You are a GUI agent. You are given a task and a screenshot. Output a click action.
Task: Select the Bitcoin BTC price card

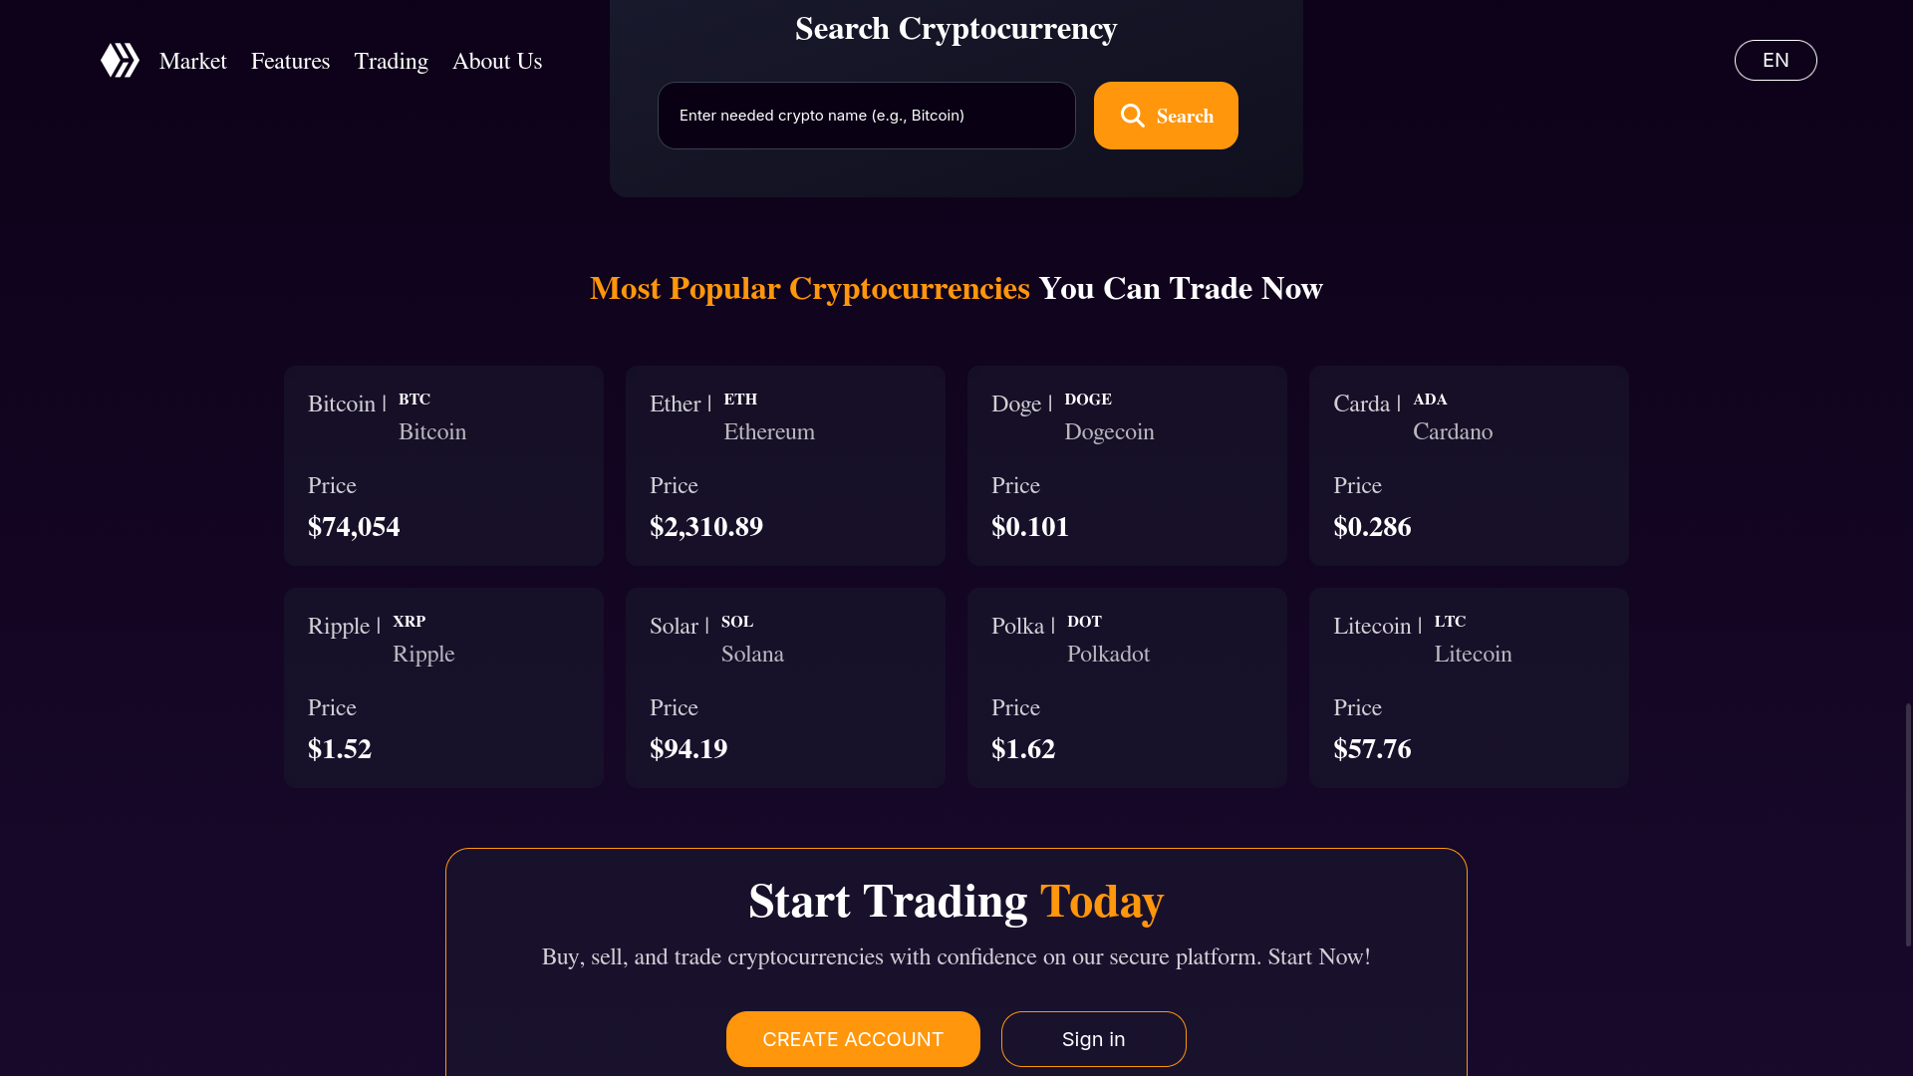(443, 464)
